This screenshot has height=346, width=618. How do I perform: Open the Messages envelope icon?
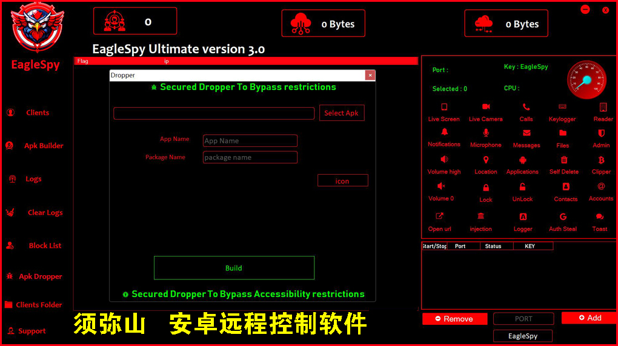[527, 133]
